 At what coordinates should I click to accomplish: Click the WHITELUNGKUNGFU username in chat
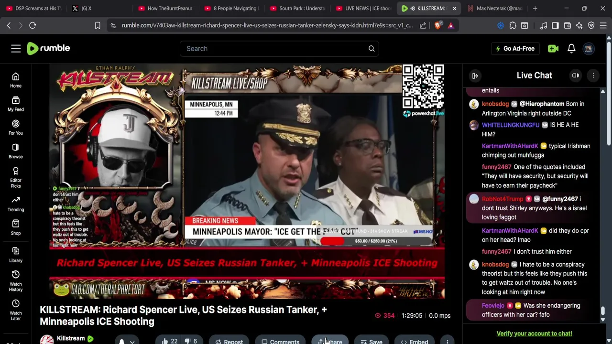(x=511, y=125)
